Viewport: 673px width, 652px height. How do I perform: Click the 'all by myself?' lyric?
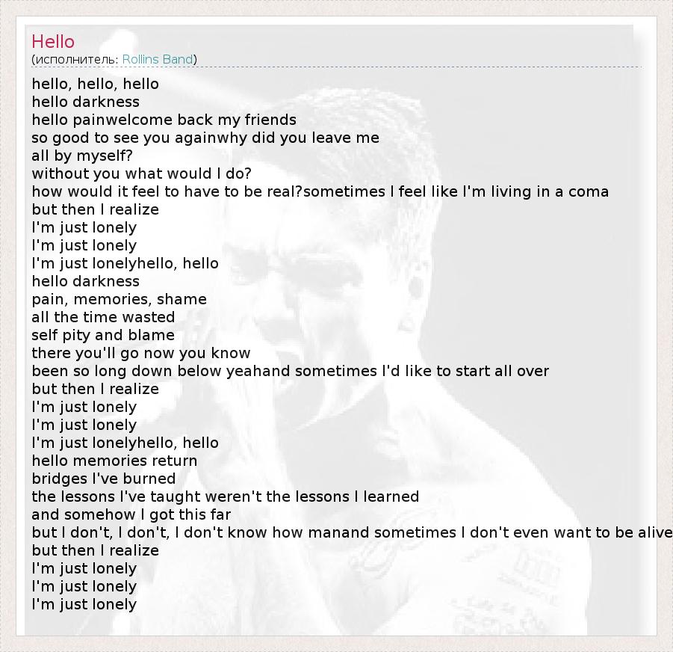(82, 156)
